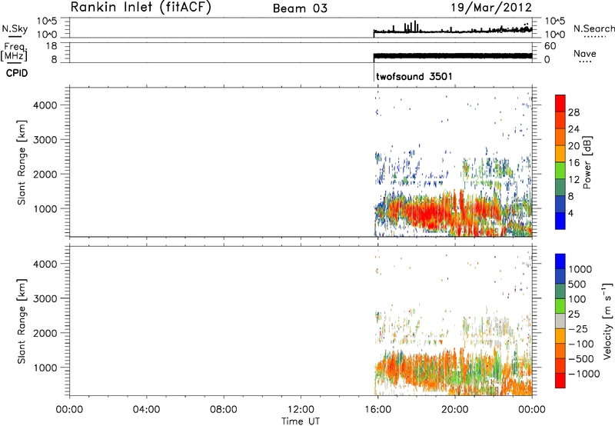
Task: Click the 'Nave' legend label
Action: pos(585,54)
